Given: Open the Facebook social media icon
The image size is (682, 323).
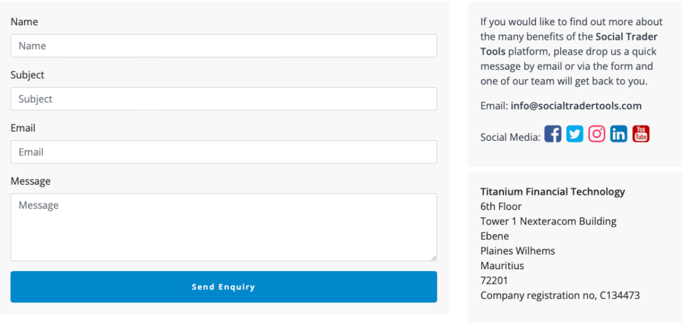Looking at the screenshot, I should coord(553,134).
